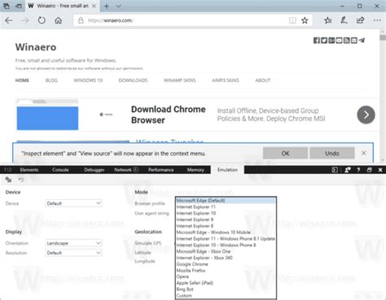The image size is (386, 300).
Task: Click OK on the Inspect element notification
Action: (x=285, y=153)
